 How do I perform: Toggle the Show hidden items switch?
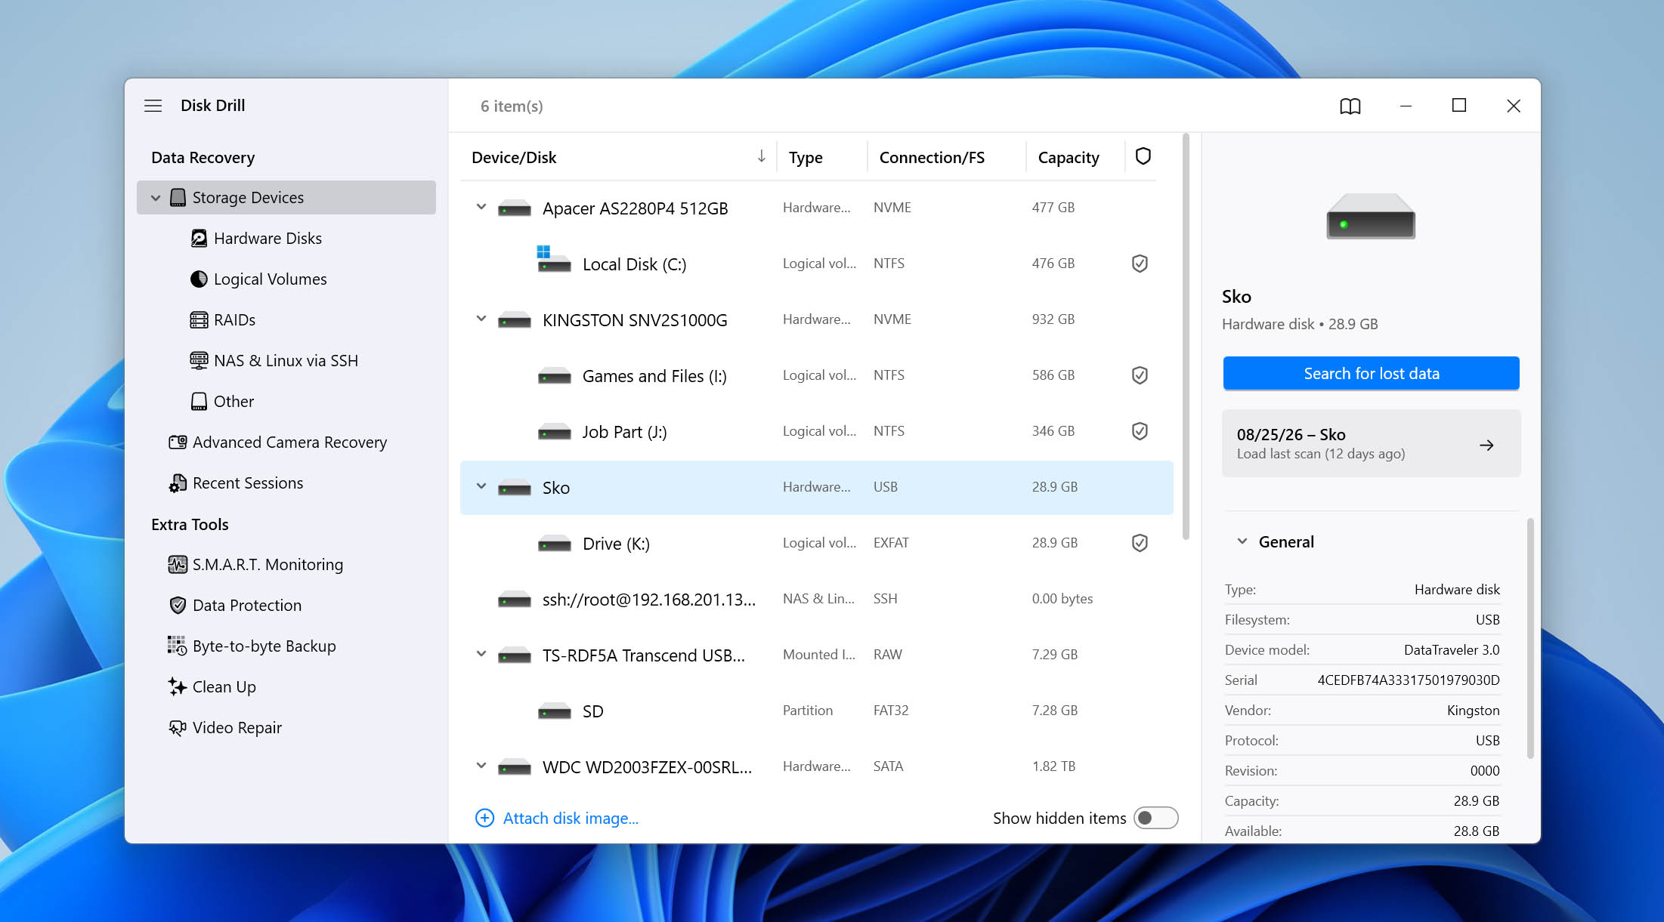[1155, 818]
